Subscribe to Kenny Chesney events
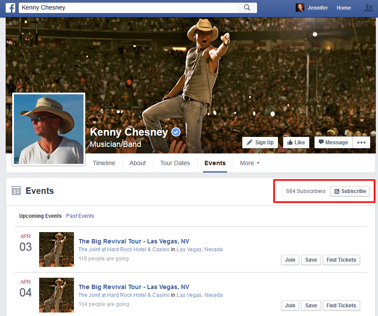This screenshot has height=316, width=378. point(350,191)
